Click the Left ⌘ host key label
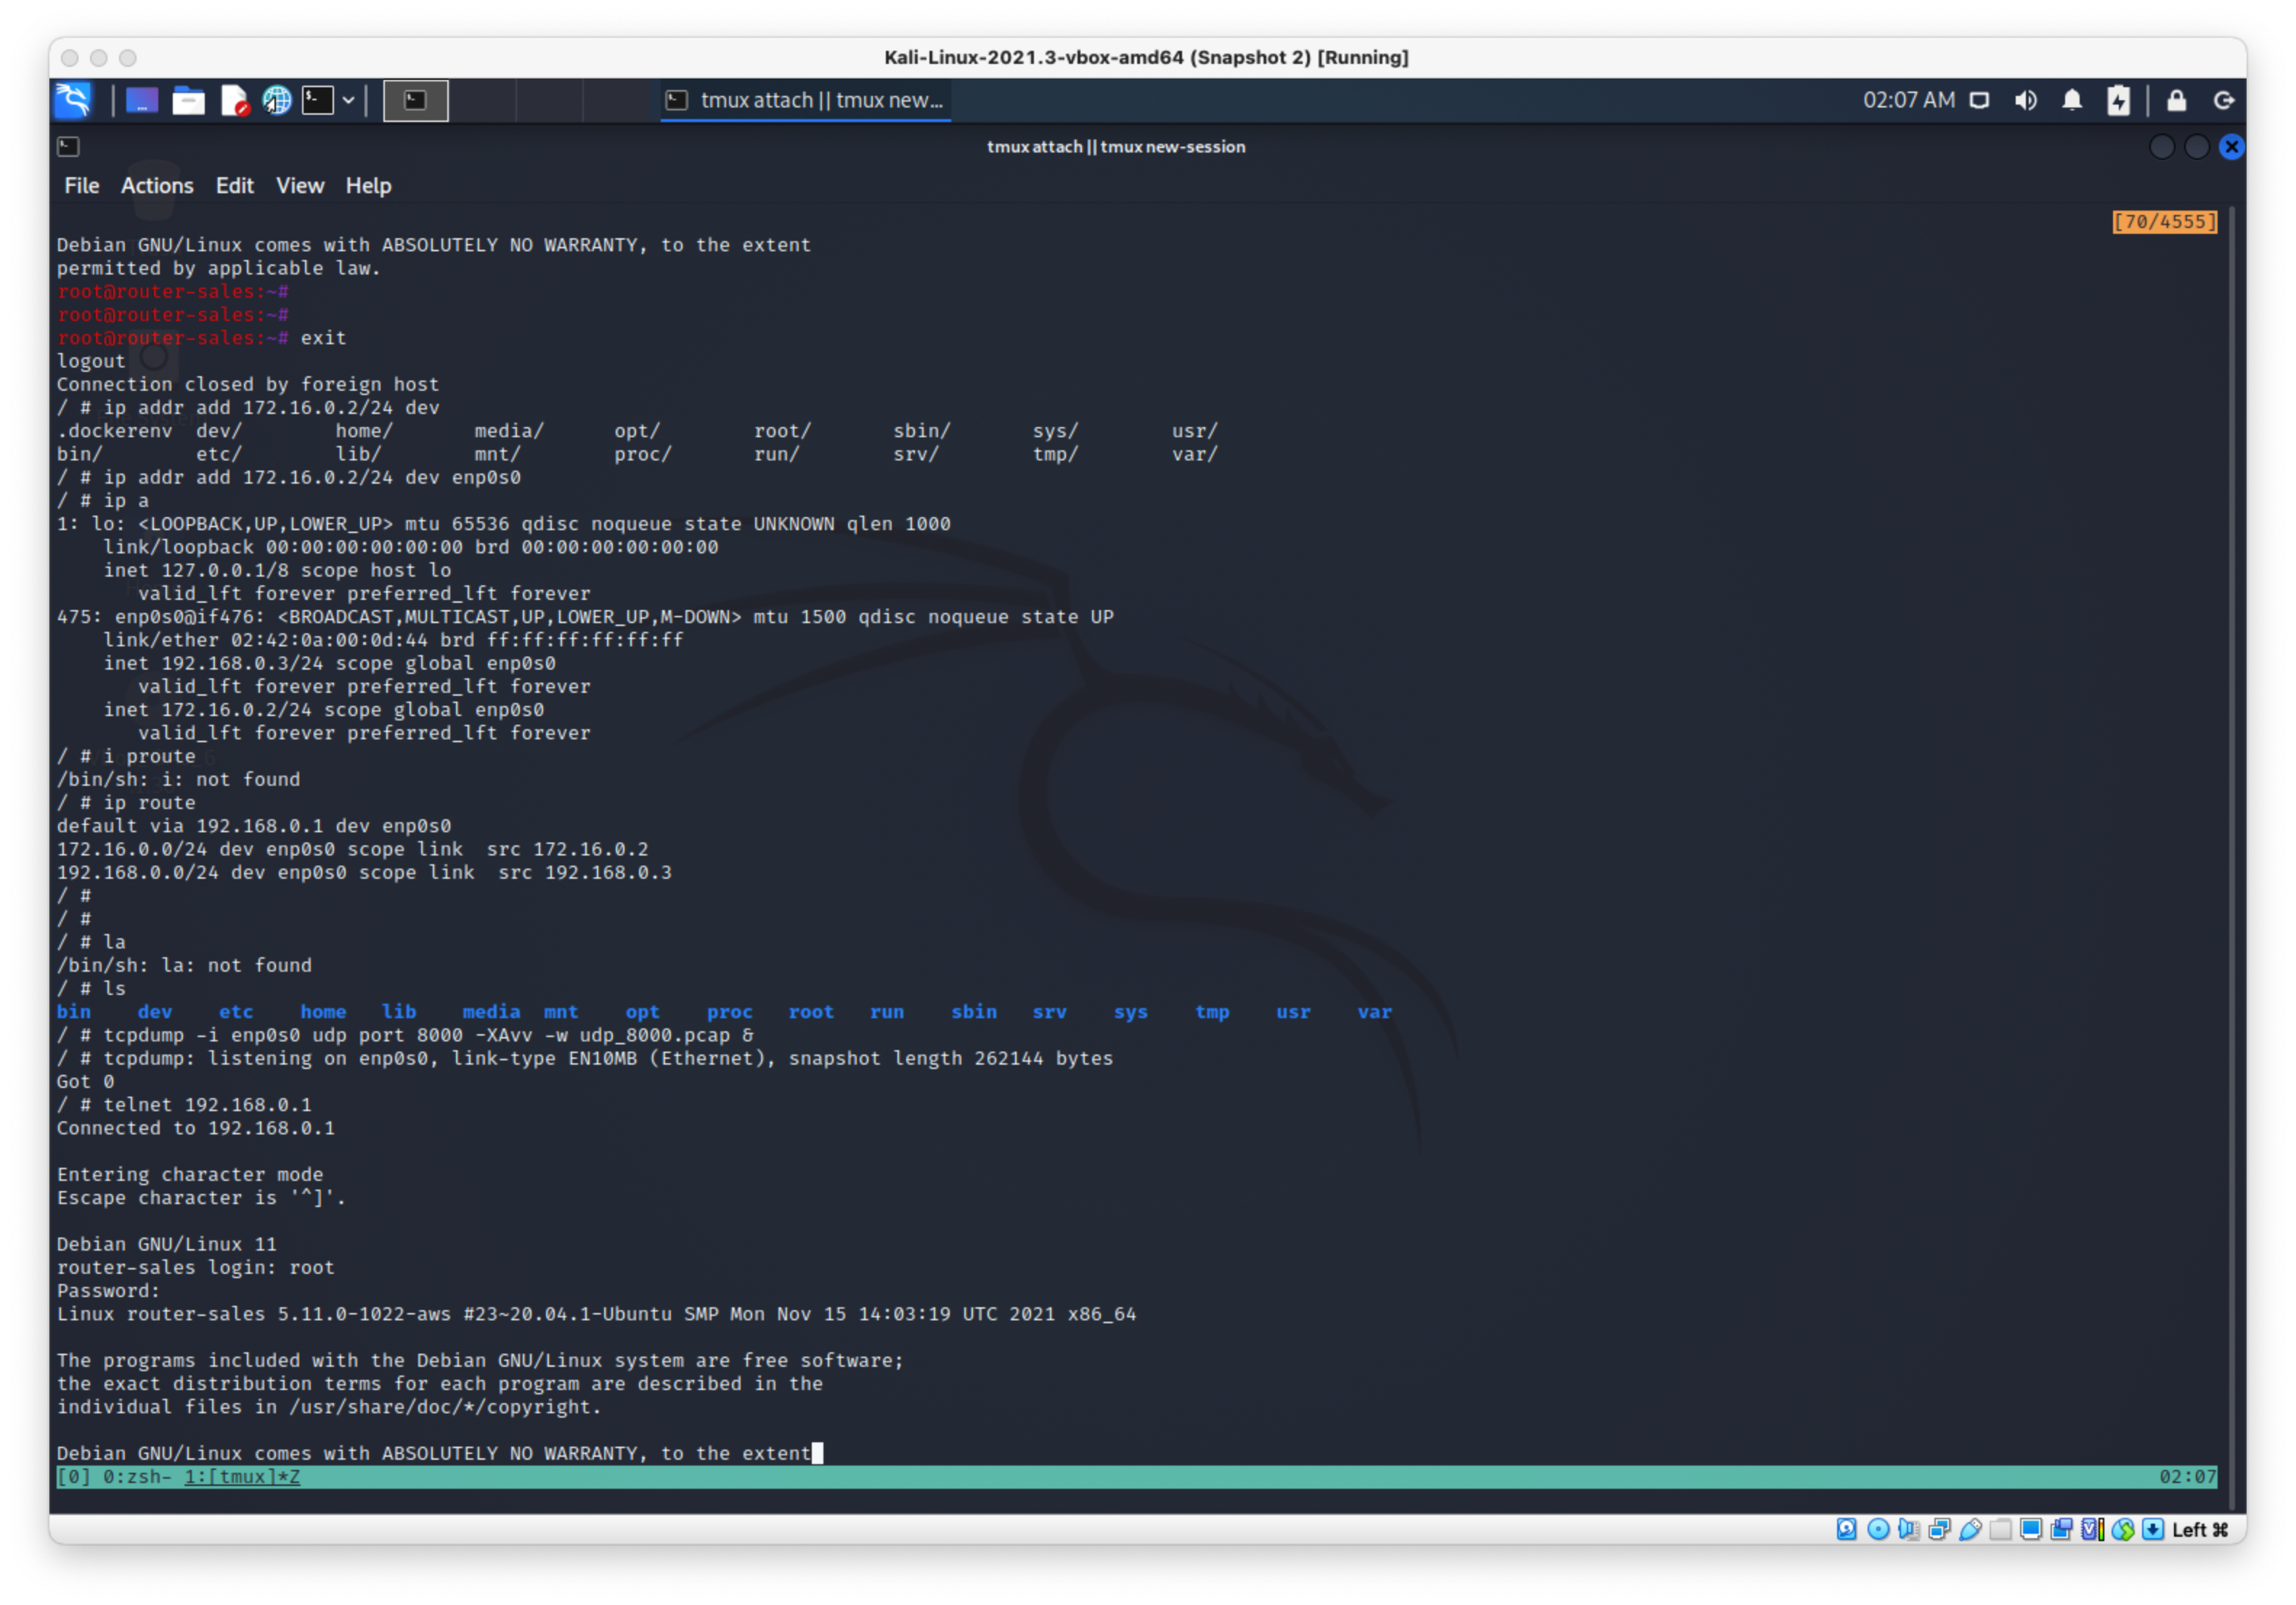Viewport: 2296px width, 1605px height. click(2200, 1529)
